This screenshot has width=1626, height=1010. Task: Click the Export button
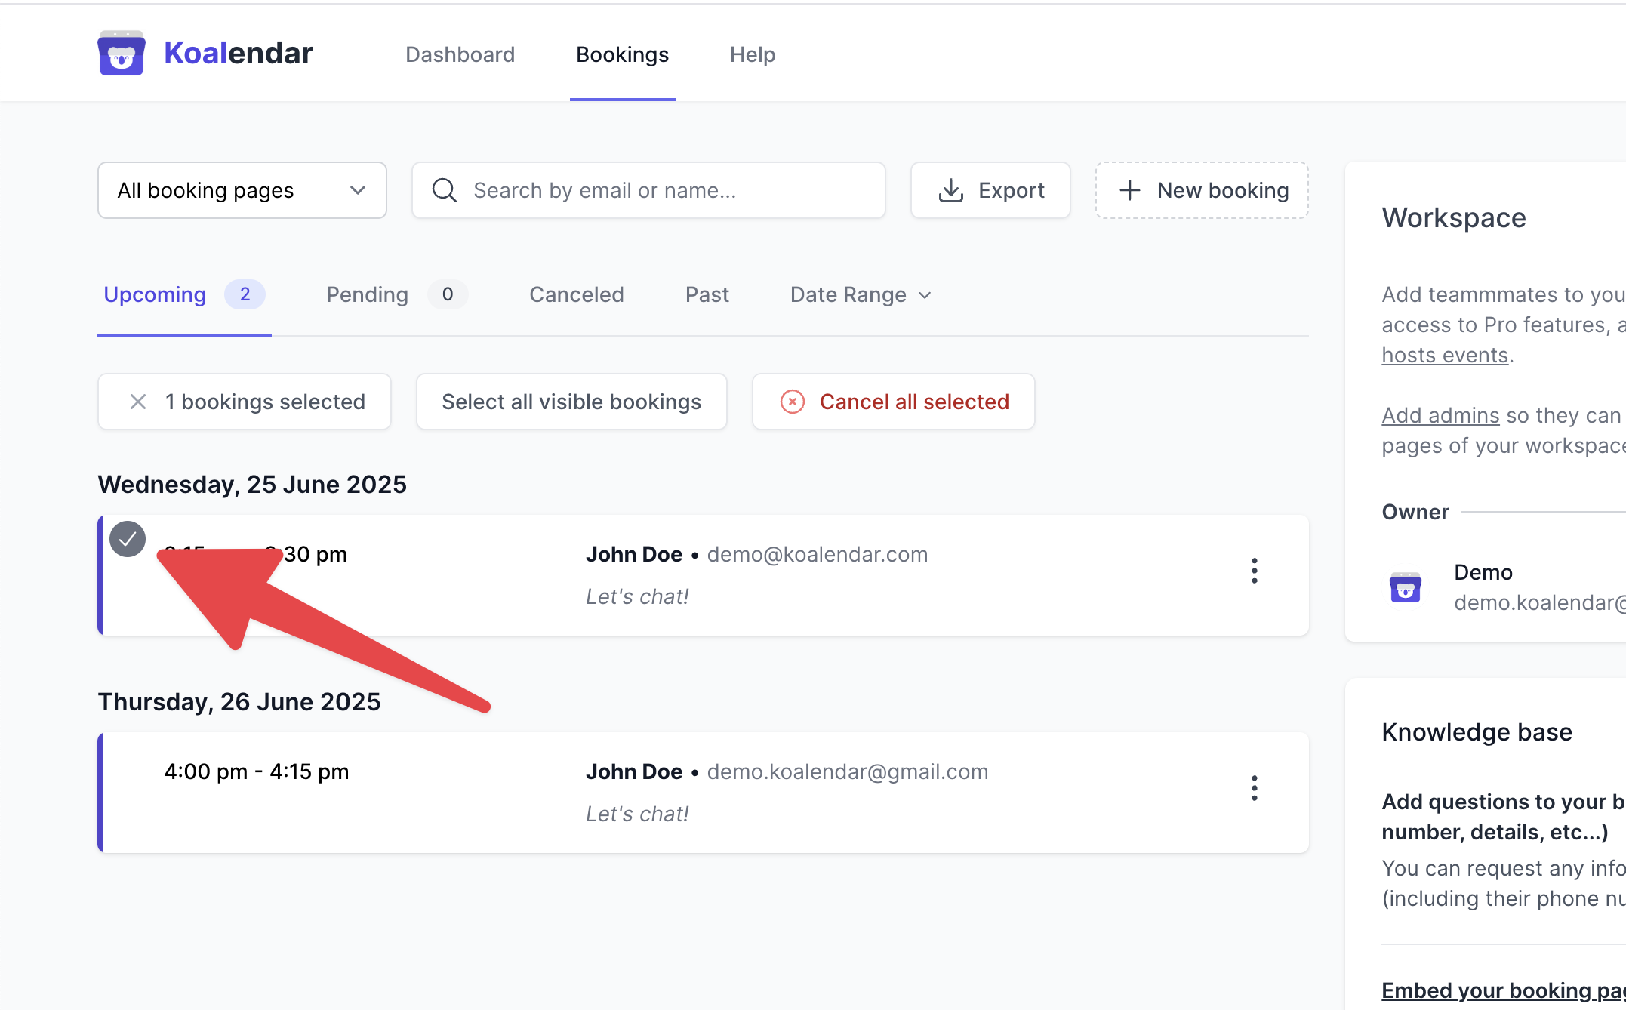pyautogui.click(x=990, y=190)
